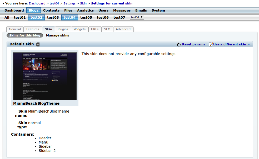Screen dimensions: 259x159
Task: Select the Skin settings tab
Action: (48, 29)
